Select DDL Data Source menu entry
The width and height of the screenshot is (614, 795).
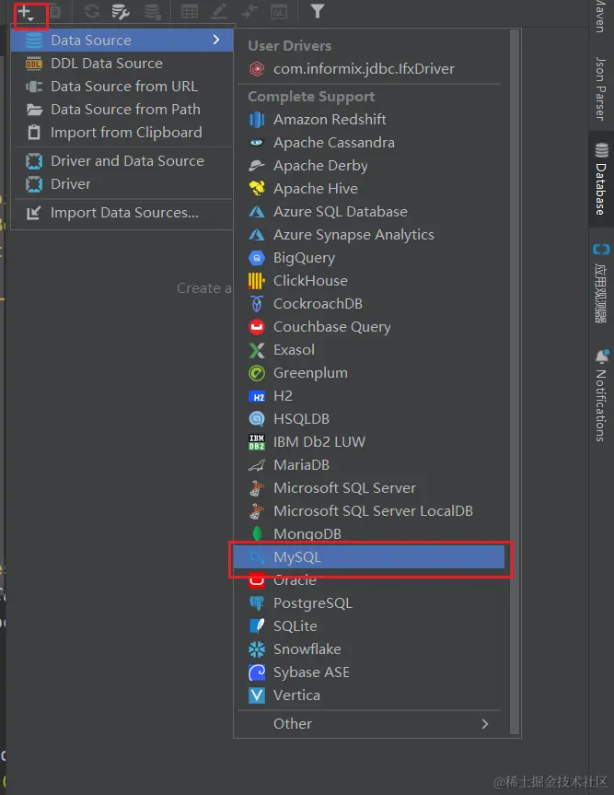click(122, 64)
